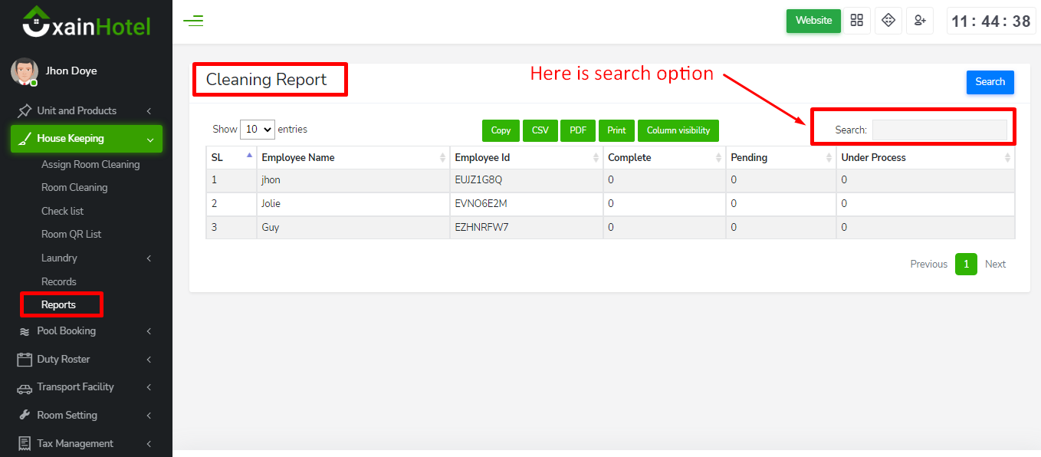Click the table Search input field

939,130
